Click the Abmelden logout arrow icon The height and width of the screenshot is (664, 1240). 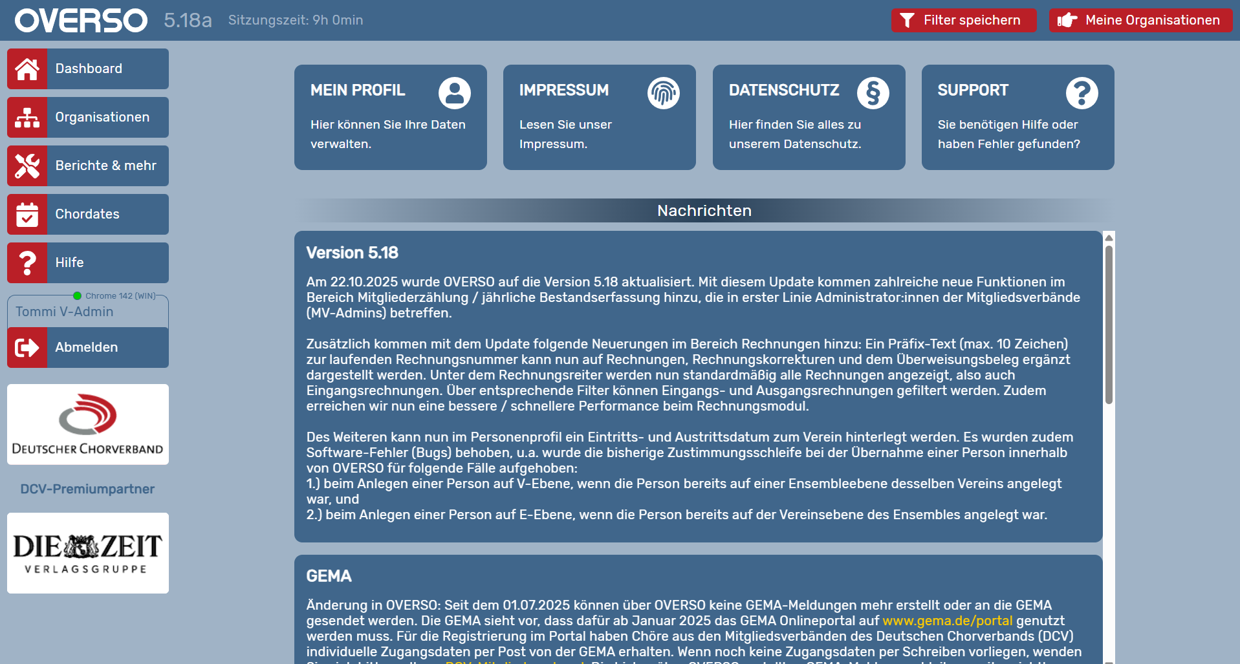[27, 348]
